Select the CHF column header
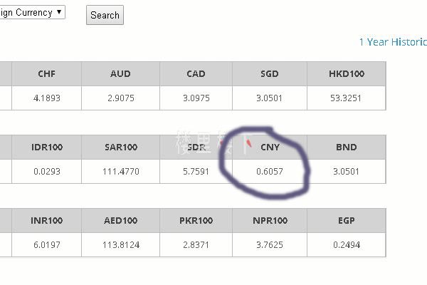 (47, 73)
